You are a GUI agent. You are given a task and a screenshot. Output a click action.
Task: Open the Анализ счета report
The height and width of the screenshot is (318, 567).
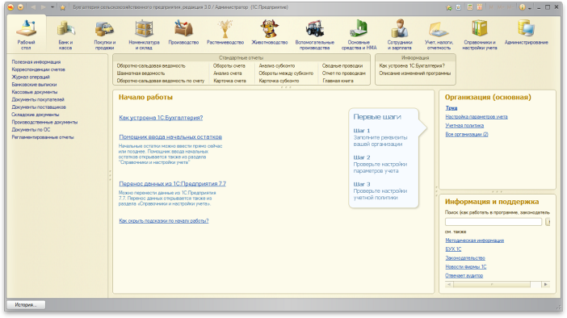point(227,73)
